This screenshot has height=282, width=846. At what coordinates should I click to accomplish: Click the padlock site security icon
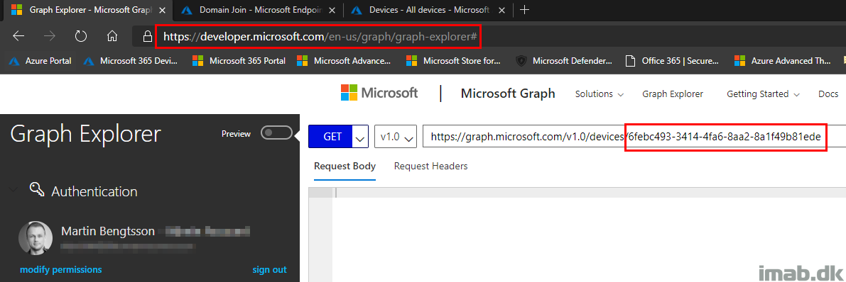[147, 36]
